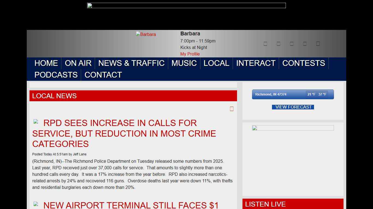
Task: Open the INTERACT navigation dropdown
Action: (256, 63)
